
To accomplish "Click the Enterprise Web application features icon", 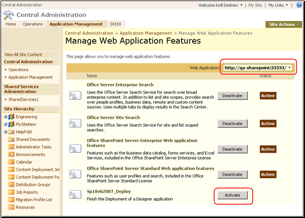I will pyautogui.click(x=75, y=148).
